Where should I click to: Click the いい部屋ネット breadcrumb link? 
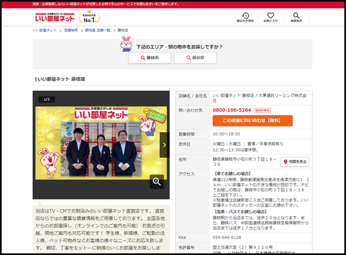coord(44,30)
